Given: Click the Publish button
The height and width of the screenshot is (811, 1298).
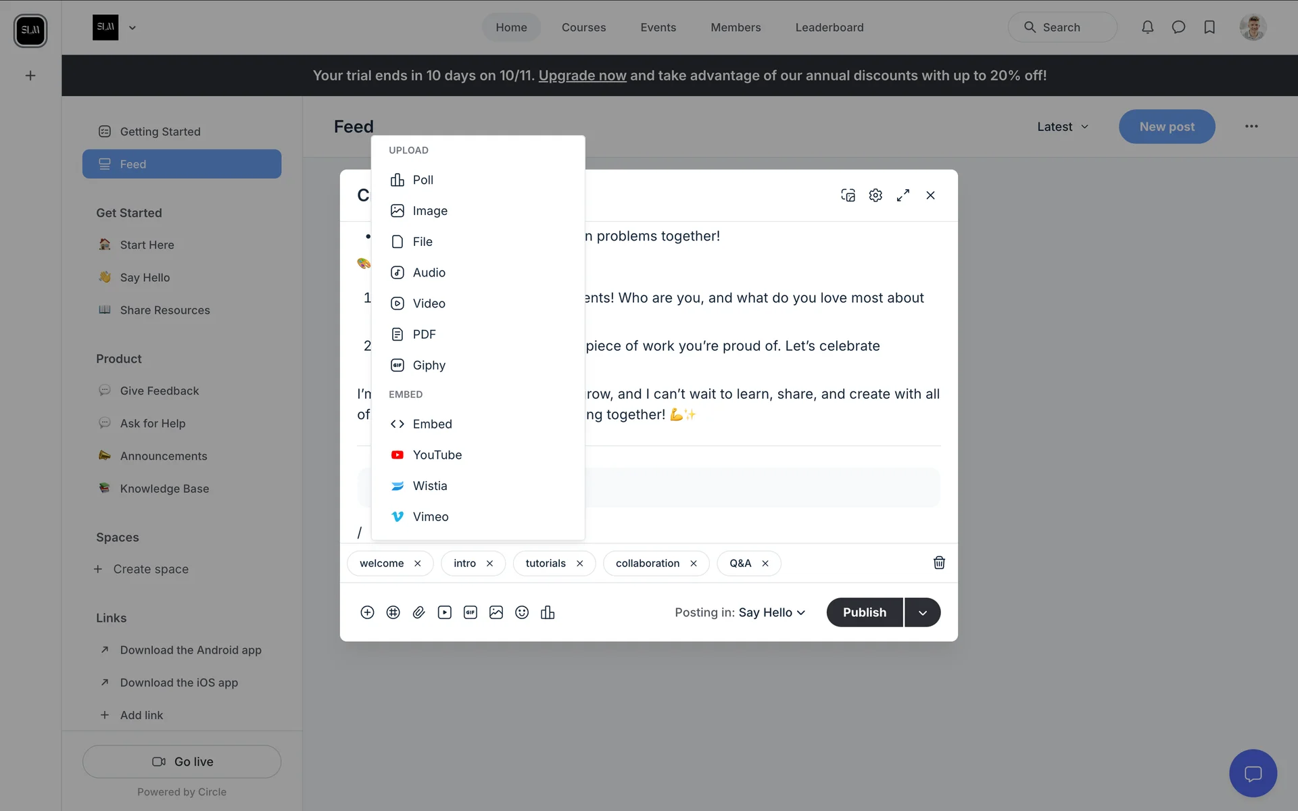Looking at the screenshot, I should [864, 612].
